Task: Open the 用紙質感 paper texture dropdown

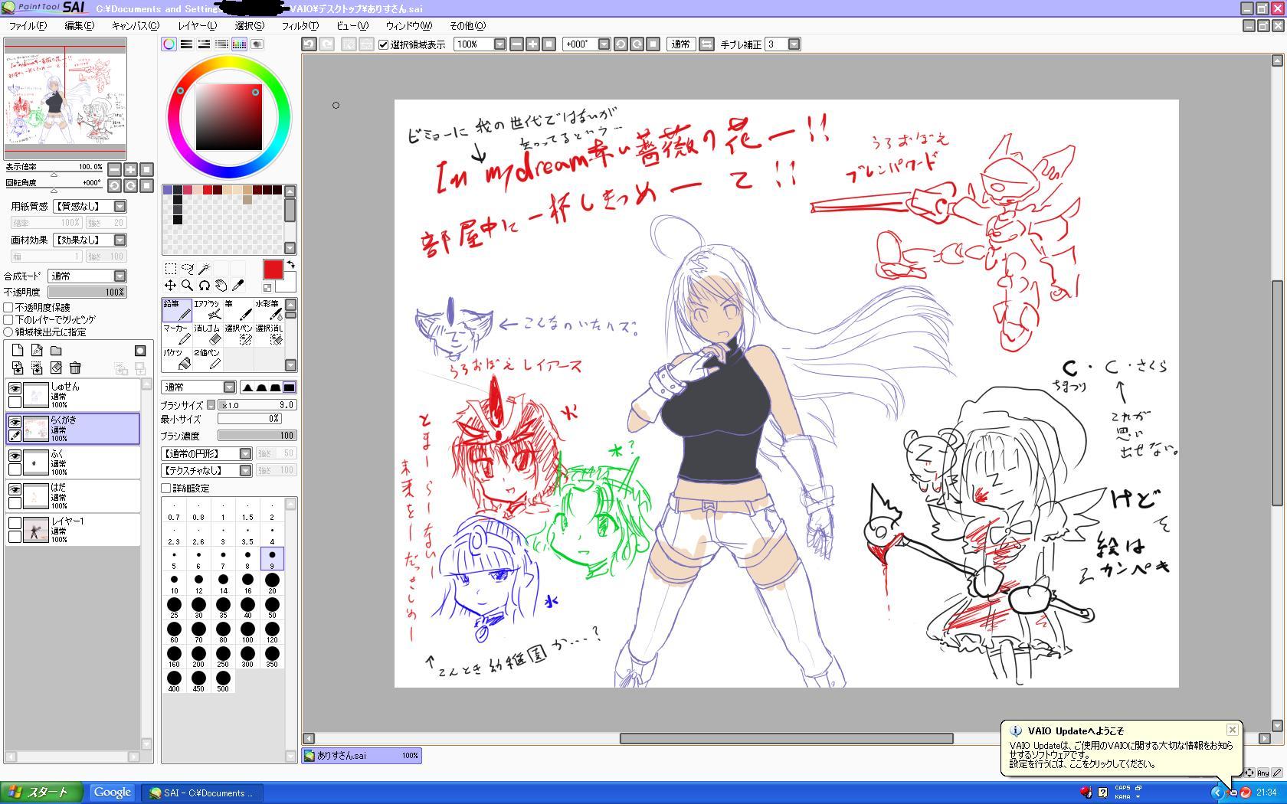Action: point(90,206)
